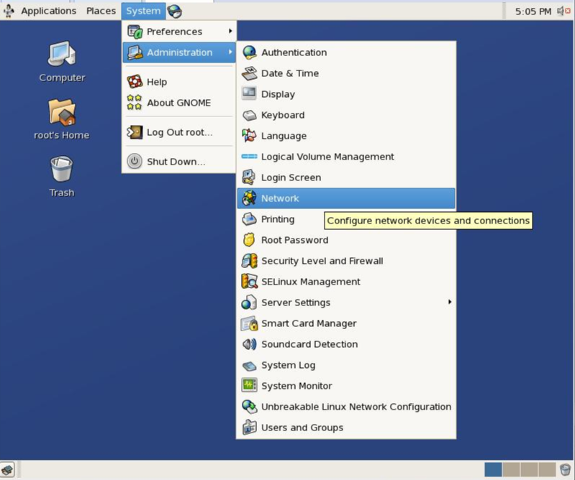575x480 pixels.
Task: Click the Authentication globe-key icon
Action: coord(250,52)
